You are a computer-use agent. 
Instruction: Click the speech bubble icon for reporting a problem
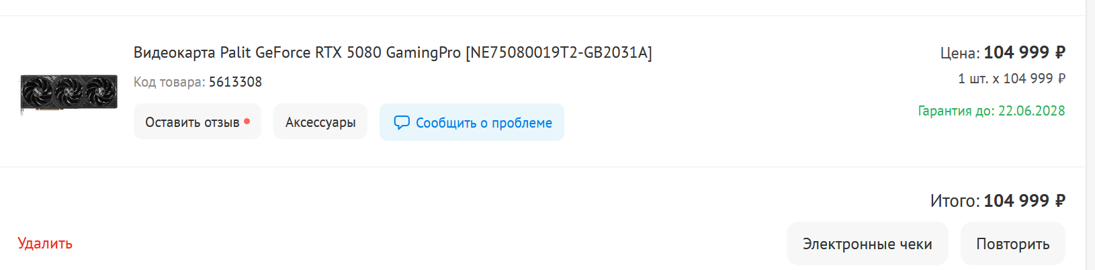point(402,122)
